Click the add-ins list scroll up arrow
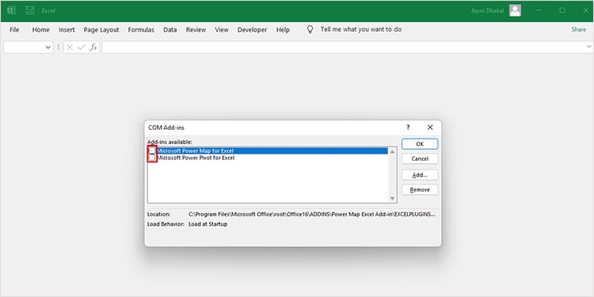 coord(393,151)
